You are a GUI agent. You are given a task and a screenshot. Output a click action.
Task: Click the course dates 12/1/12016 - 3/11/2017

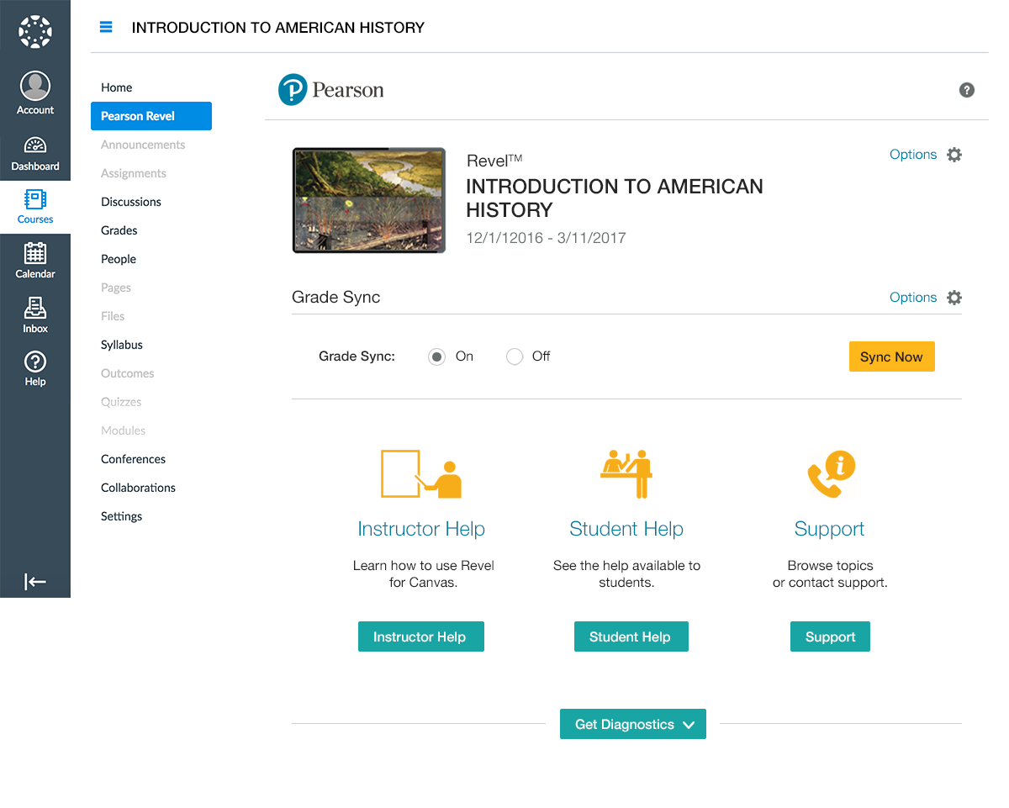547,238
